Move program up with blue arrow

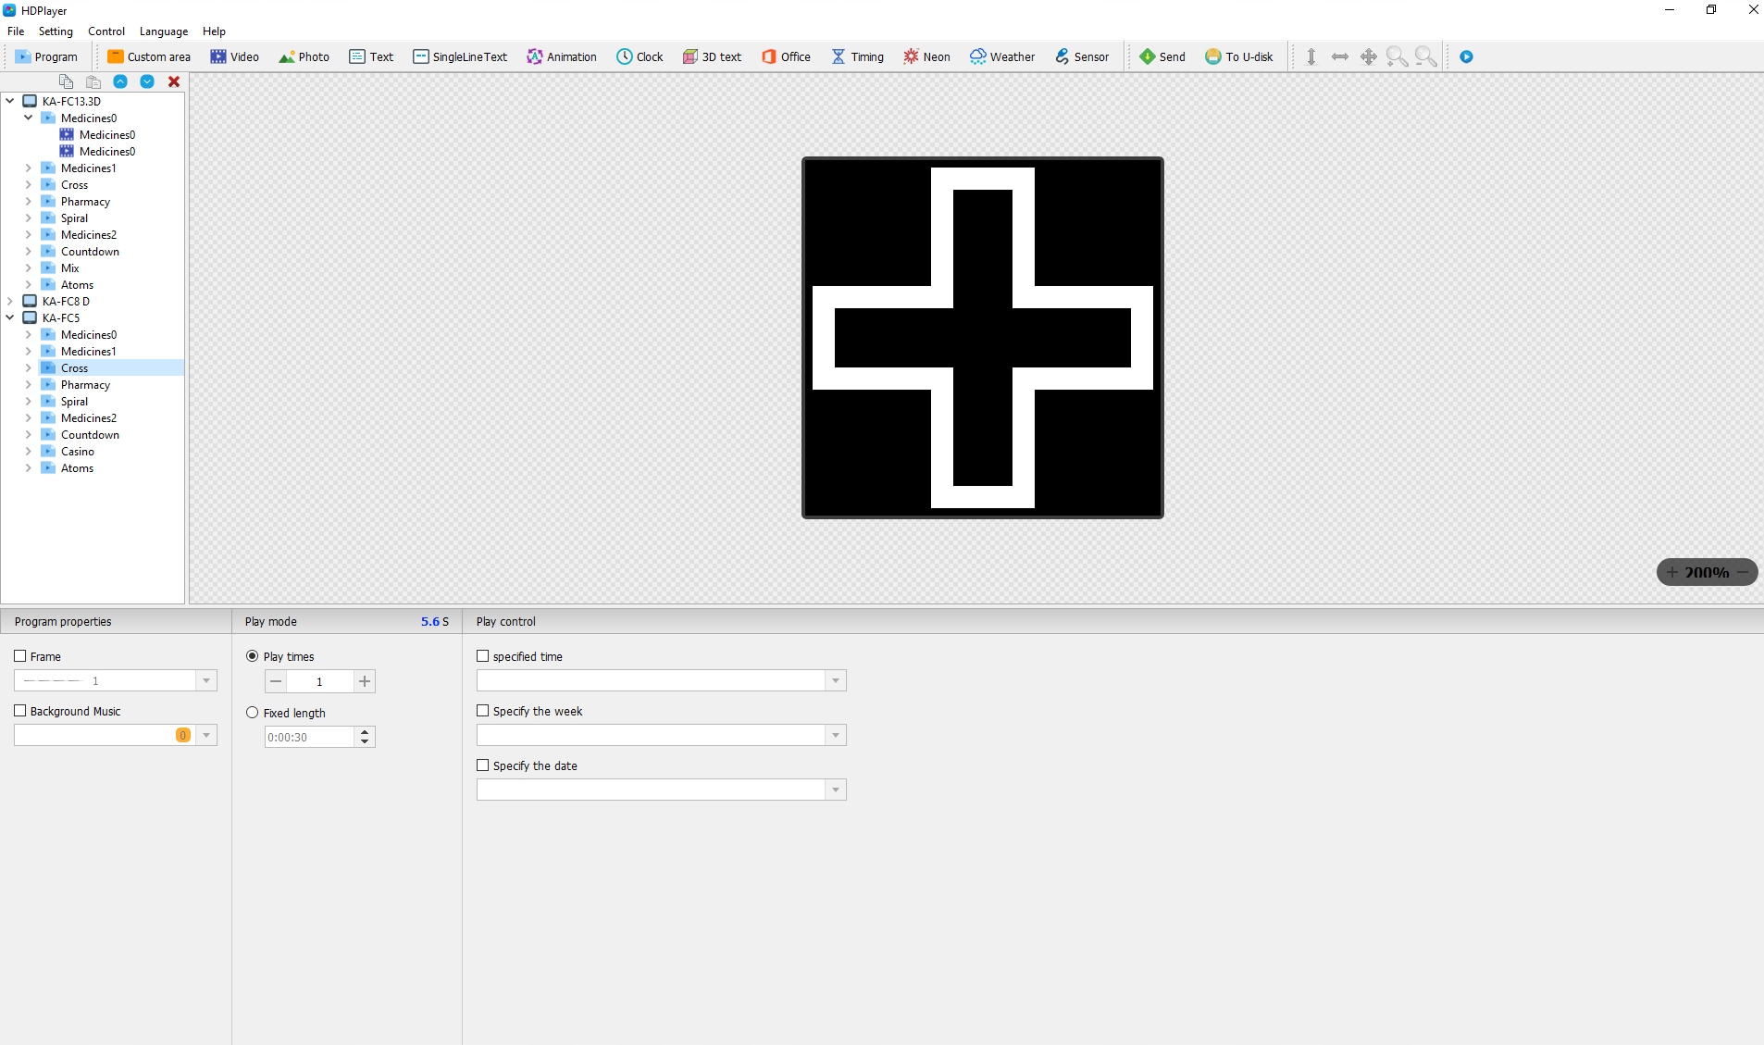120,81
